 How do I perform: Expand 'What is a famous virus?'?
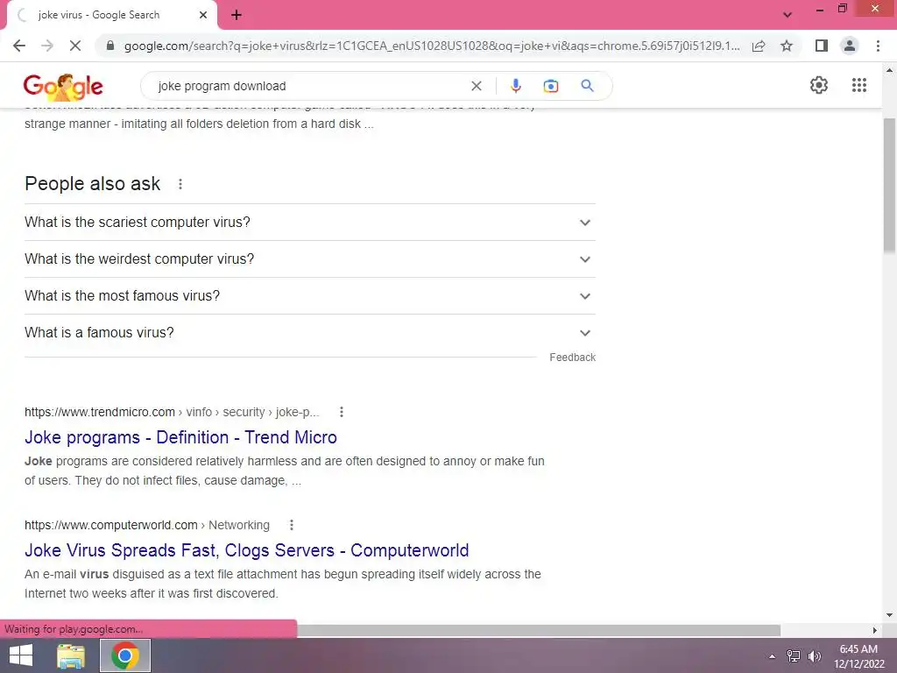310,332
